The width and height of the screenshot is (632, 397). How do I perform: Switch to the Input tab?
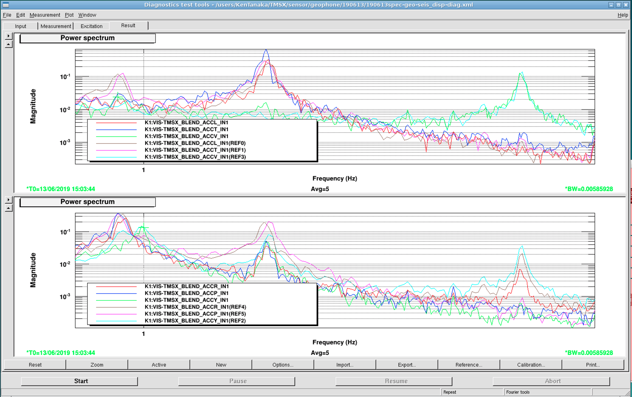(x=21, y=26)
